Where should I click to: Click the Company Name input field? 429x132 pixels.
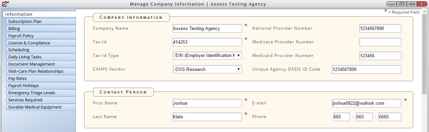207,28
